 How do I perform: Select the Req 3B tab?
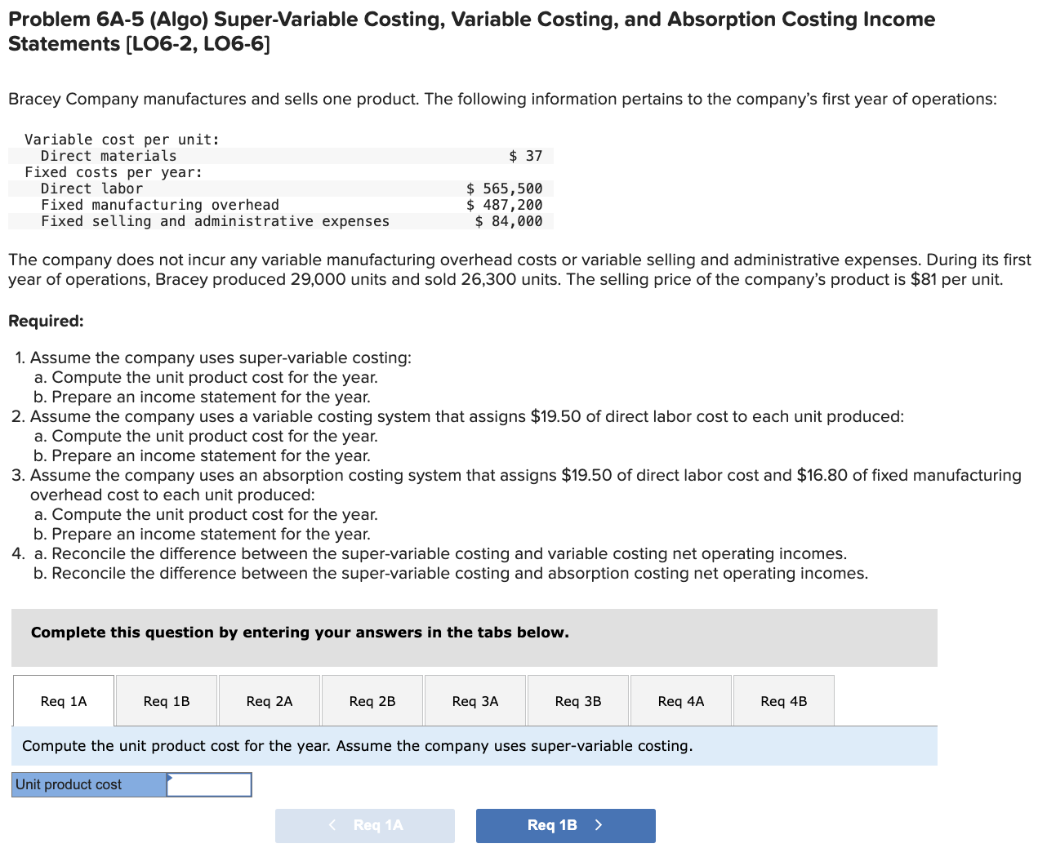[577, 699]
